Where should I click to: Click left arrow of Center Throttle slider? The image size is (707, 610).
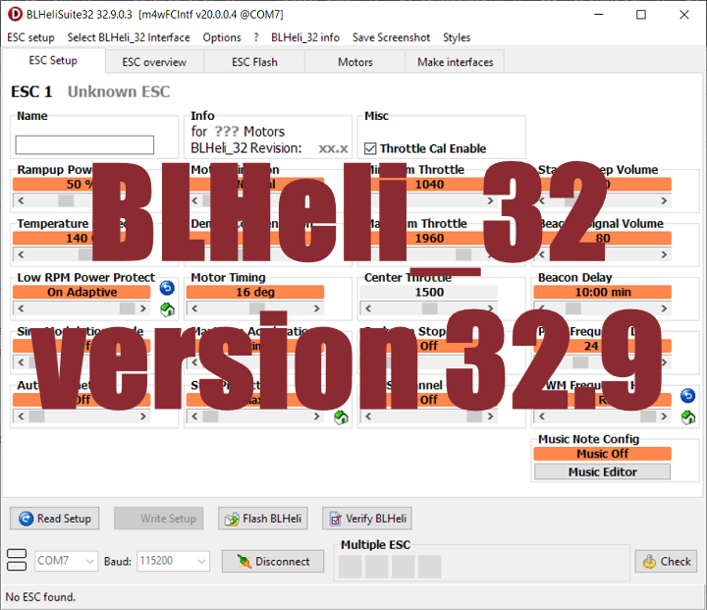(x=368, y=308)
